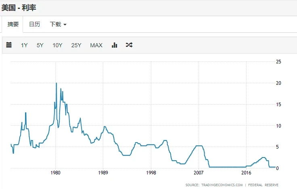Screen dimensions: 297x189
Task: Switch chart to 10Y range
Action: (57, 45)
